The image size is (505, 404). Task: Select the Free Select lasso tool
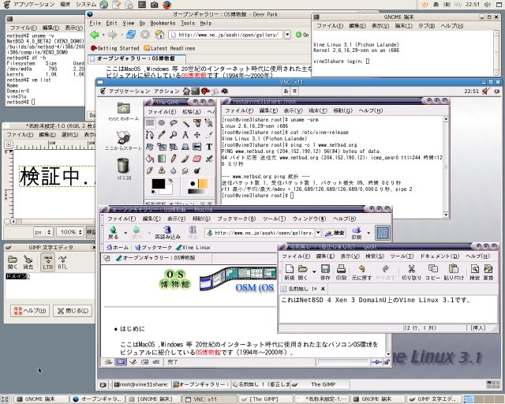point(174,123)
